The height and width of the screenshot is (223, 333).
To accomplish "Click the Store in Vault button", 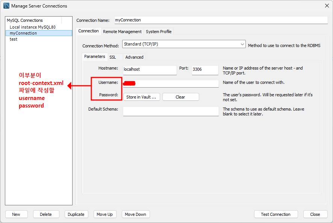I will click(x=141, y=97).
